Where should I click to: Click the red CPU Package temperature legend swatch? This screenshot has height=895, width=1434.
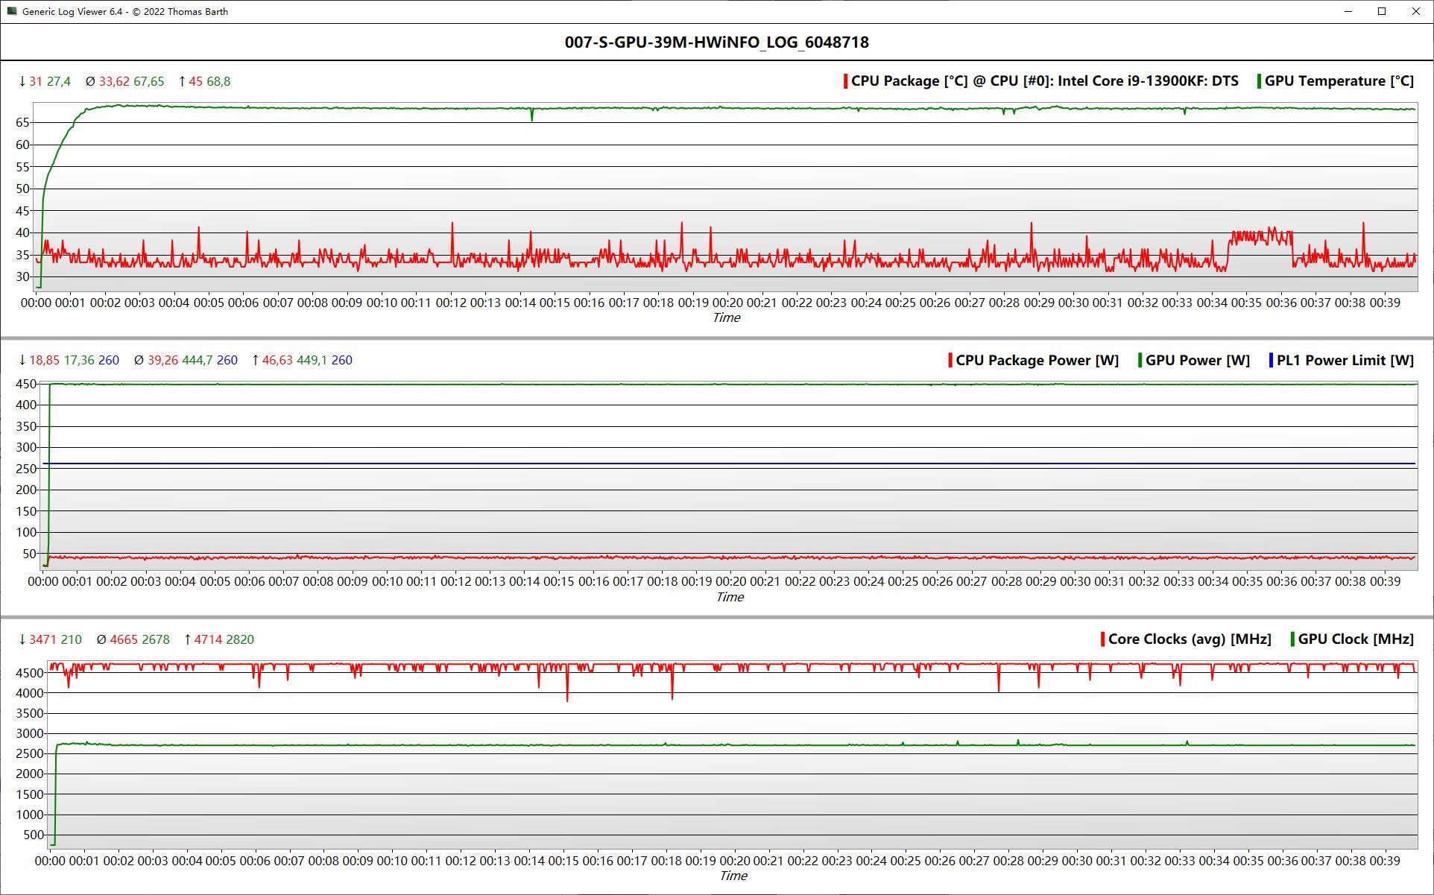pyautogui.click(x=845, y=81)
